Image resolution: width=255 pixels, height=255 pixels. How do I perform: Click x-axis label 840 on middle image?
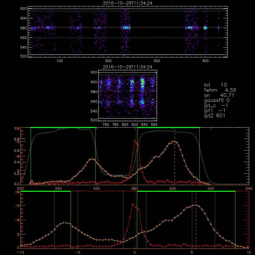coord(144,125)
